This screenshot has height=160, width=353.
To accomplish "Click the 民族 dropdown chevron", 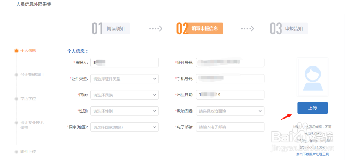I will 155,95.
